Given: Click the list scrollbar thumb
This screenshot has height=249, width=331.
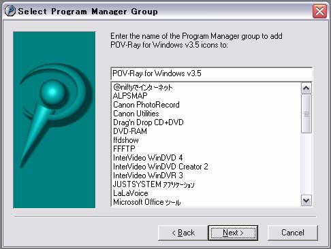Looking at the screenshot, I should pos(306,114).
